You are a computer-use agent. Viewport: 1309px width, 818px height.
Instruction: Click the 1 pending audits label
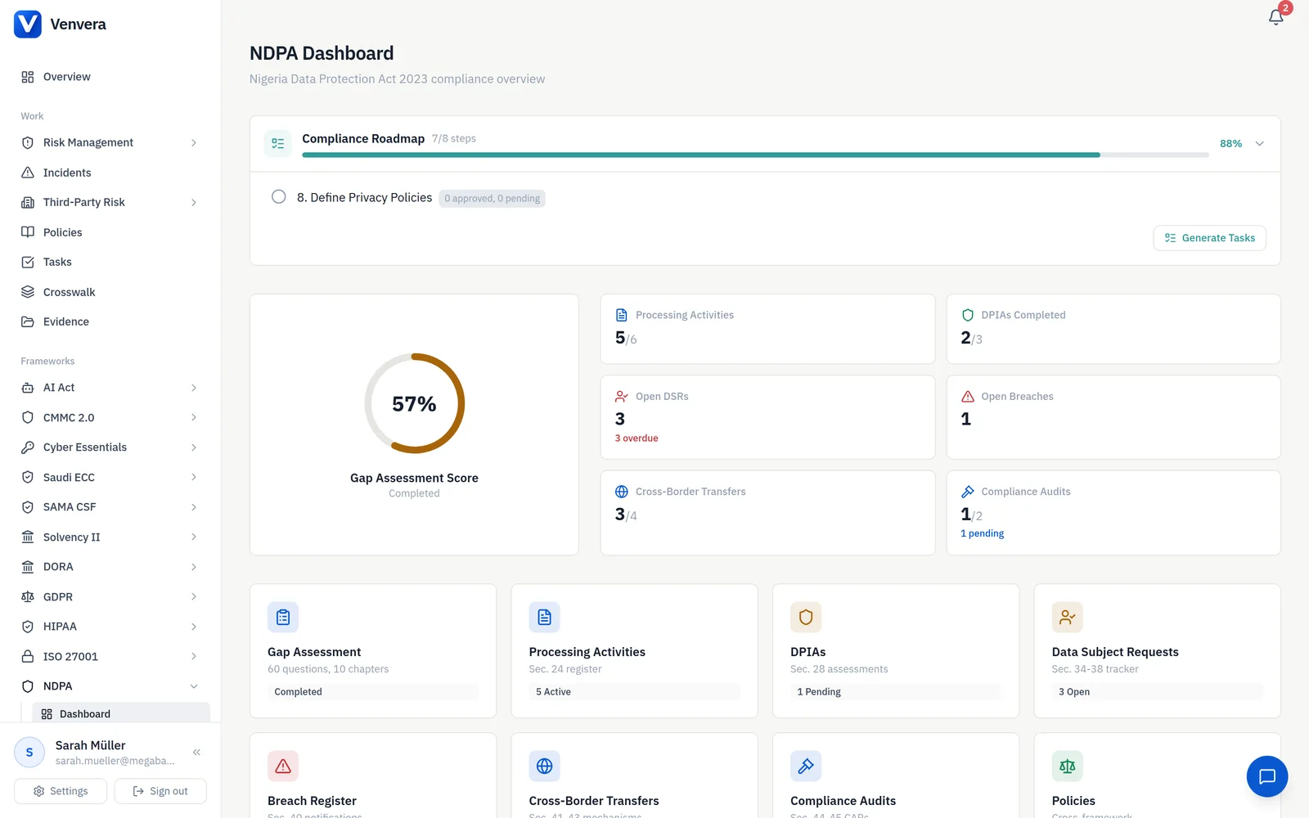(983, 533)
